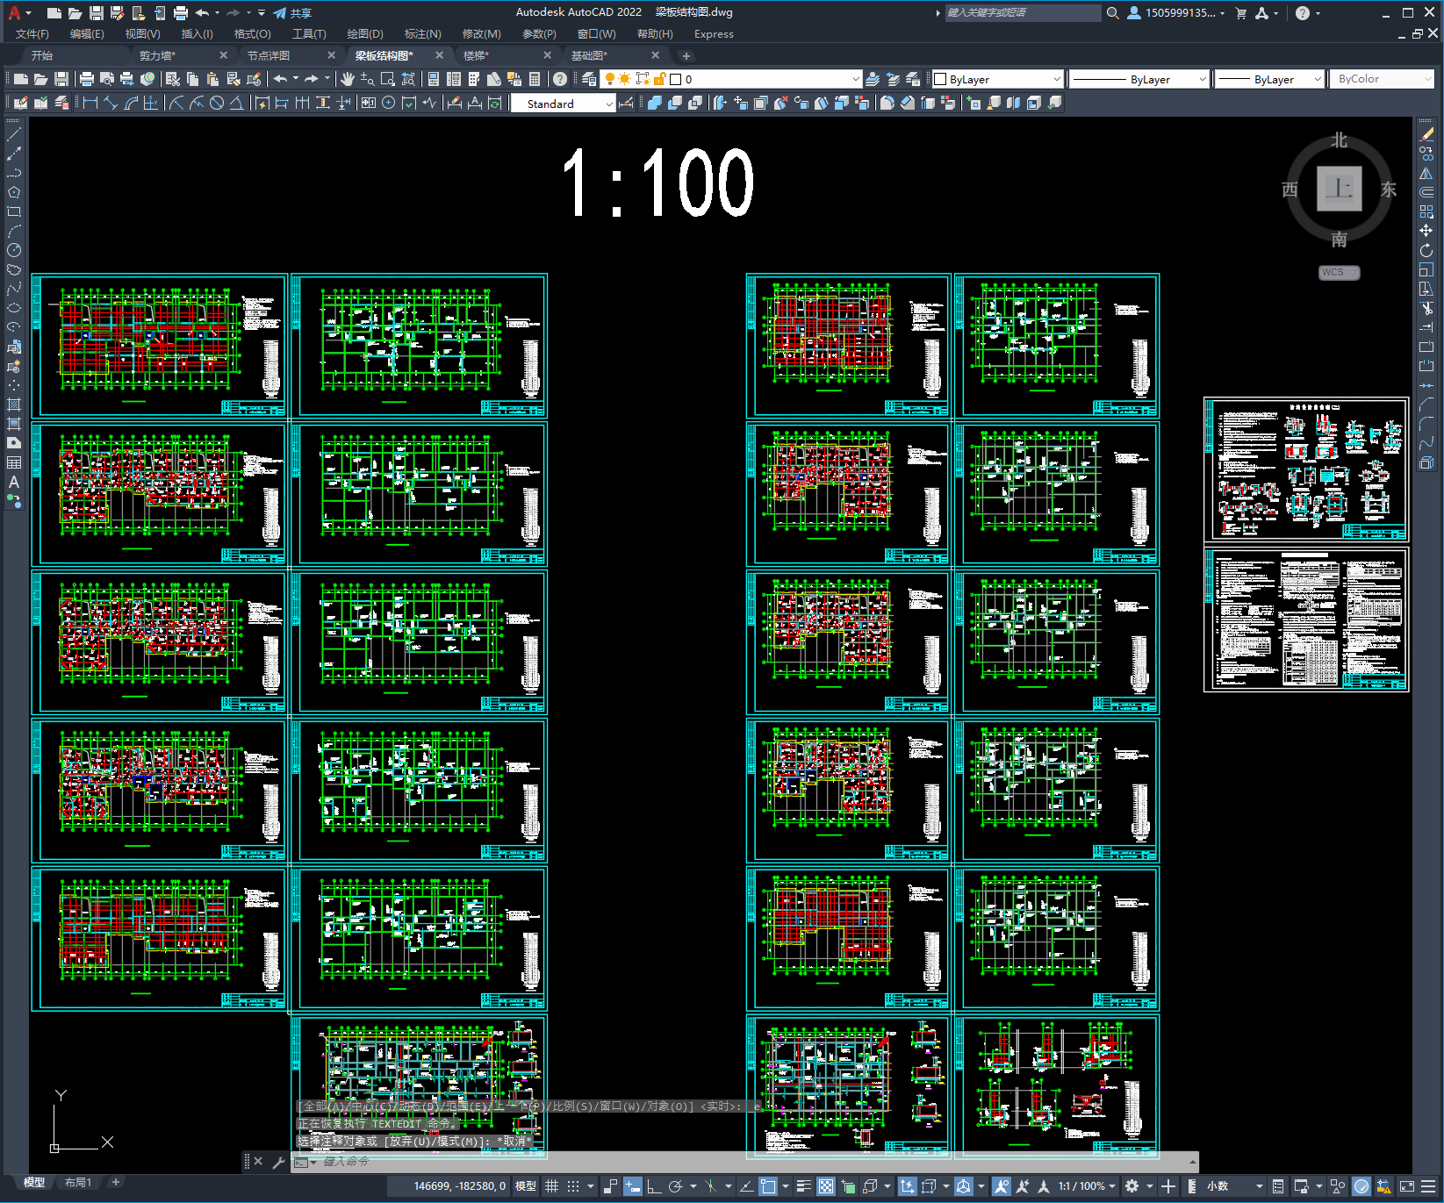Image resolution: width=1444 pixels, height=1203 pixels.
Task: Select the Hatch tool in draw toolbar
Action: pos(14,405)
